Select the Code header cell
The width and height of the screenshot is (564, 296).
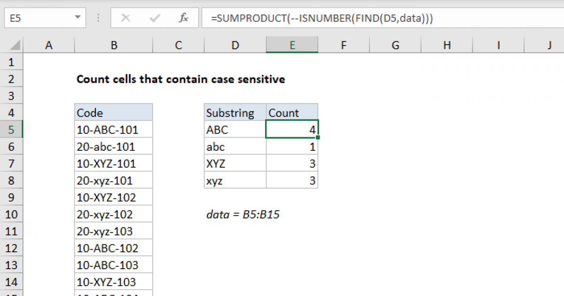114,112
